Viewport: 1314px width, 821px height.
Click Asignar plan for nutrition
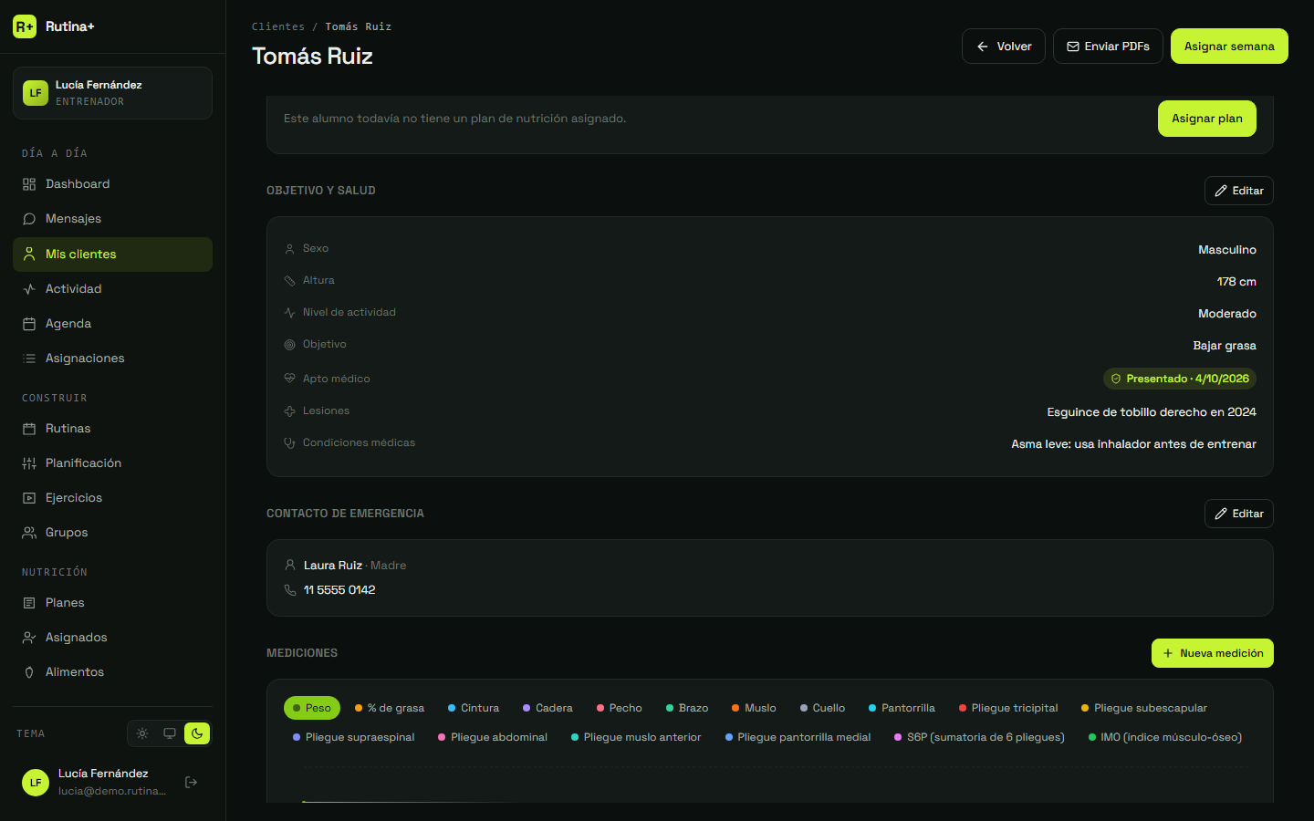(1207, 119)
